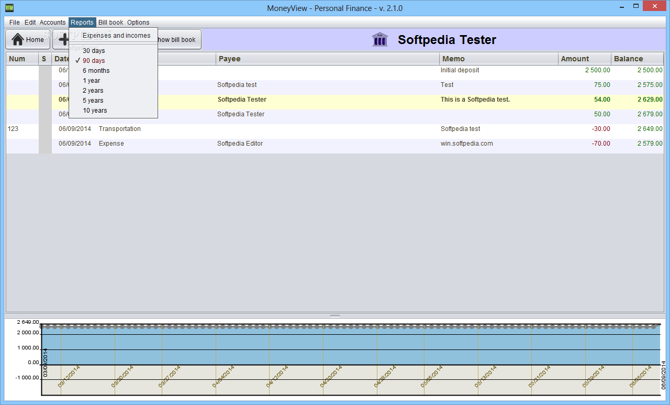Select the checked 90 days period
The height and width of the screenshot is (405, 670).
tap(114, 61)
